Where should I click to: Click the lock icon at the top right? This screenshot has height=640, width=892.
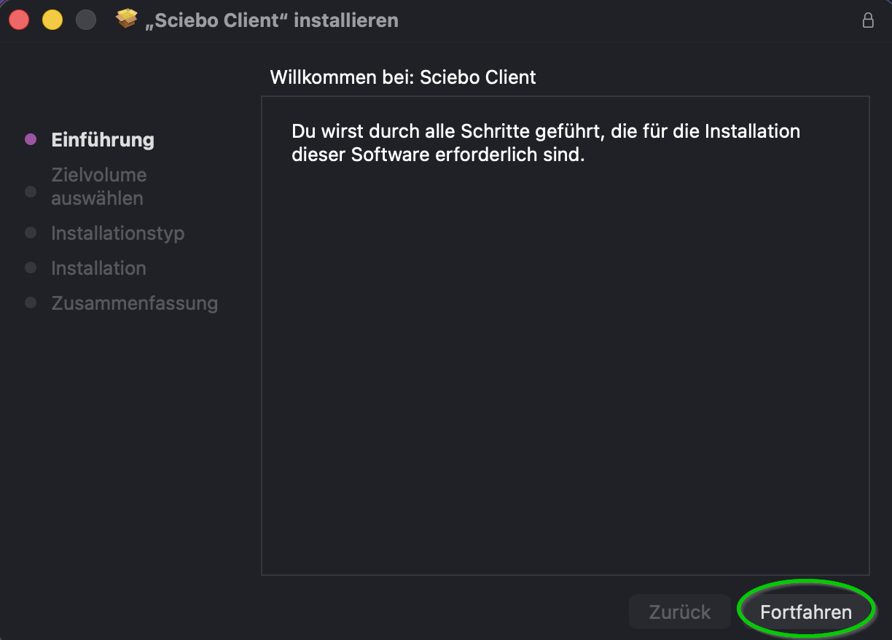[868, 20]
